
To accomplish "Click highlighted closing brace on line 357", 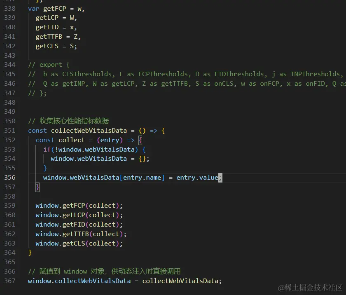I will click(x=37, y=187).
